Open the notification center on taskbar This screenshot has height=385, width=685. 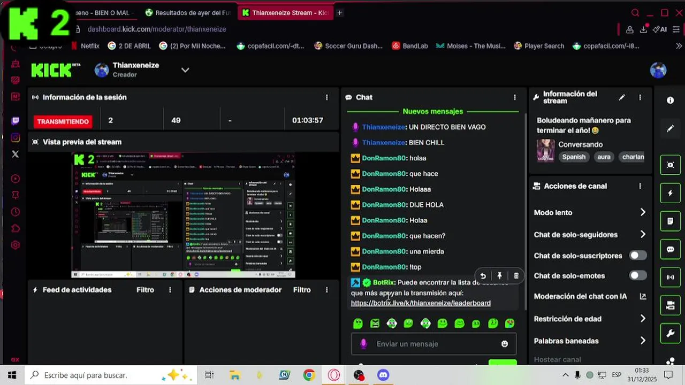[x=668, y=375]
